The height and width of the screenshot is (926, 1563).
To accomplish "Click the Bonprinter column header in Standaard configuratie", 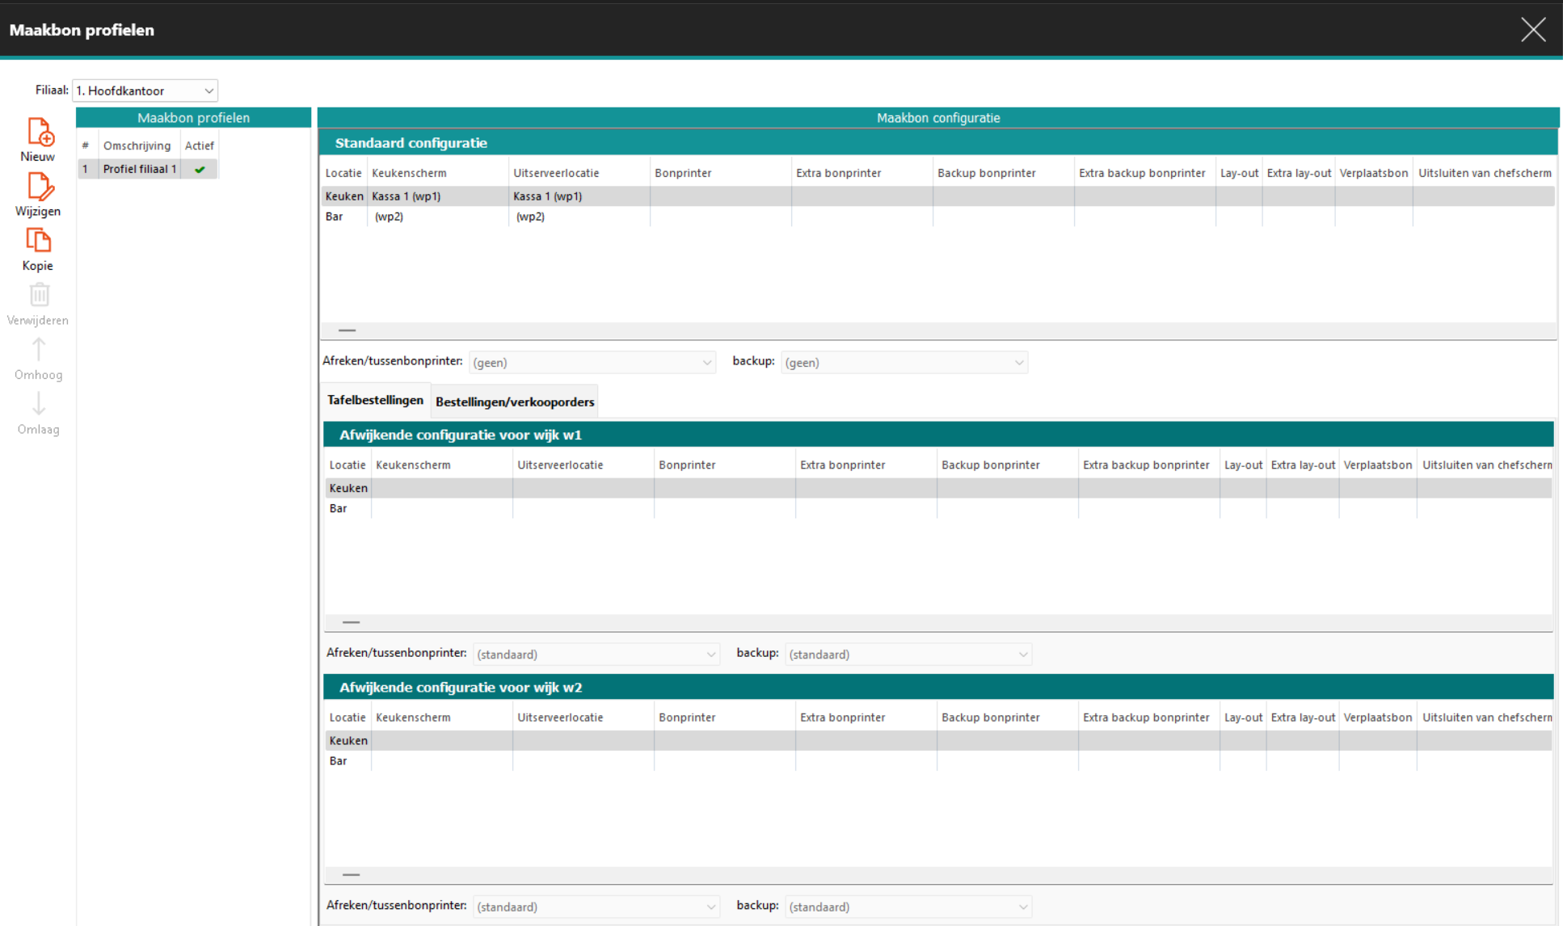I will [x=683, y=173].
